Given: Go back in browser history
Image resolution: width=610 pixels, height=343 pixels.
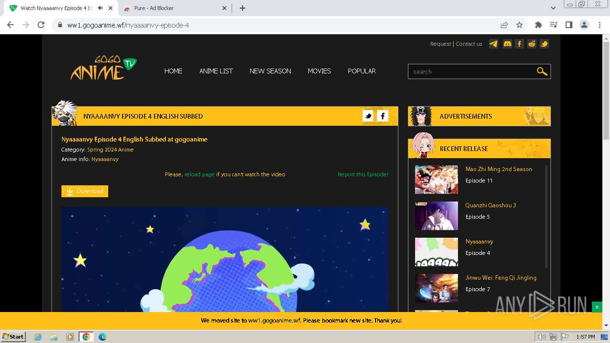Looking at the screenshot, I should click(10, 25).
